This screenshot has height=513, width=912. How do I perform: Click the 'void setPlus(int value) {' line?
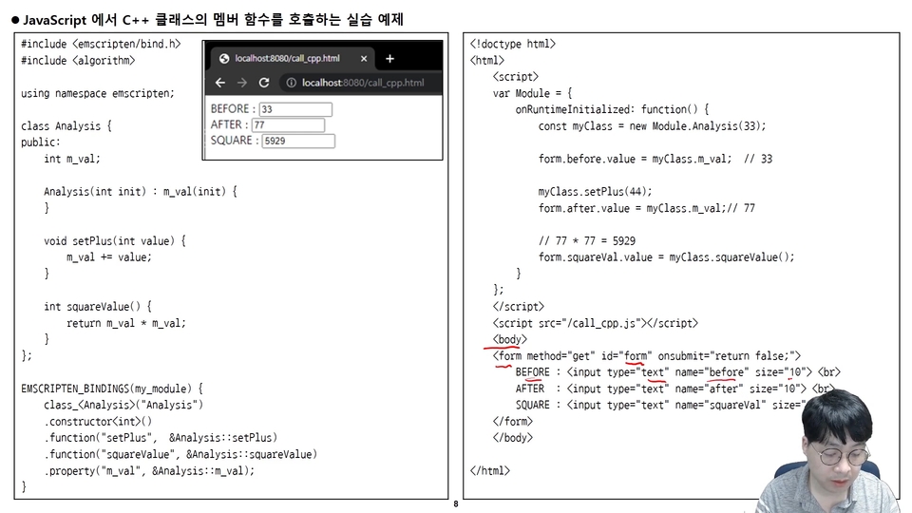(x=115, y=240)
